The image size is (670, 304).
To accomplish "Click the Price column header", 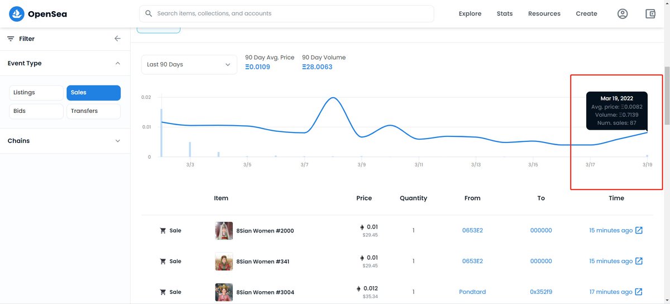I will 364,198.
